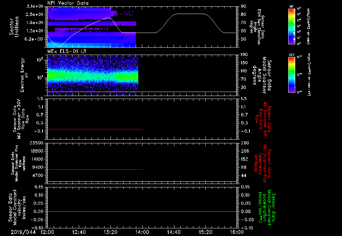This screenshot has height=236, width=342.
Task: Click the green 'Model Constant acceleration' axis title
Action: coord(267,207)
